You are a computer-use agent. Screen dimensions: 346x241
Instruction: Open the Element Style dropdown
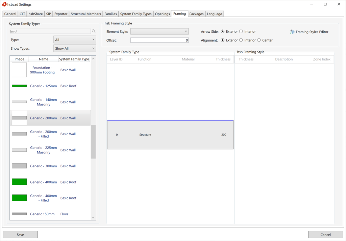[159, 31]
